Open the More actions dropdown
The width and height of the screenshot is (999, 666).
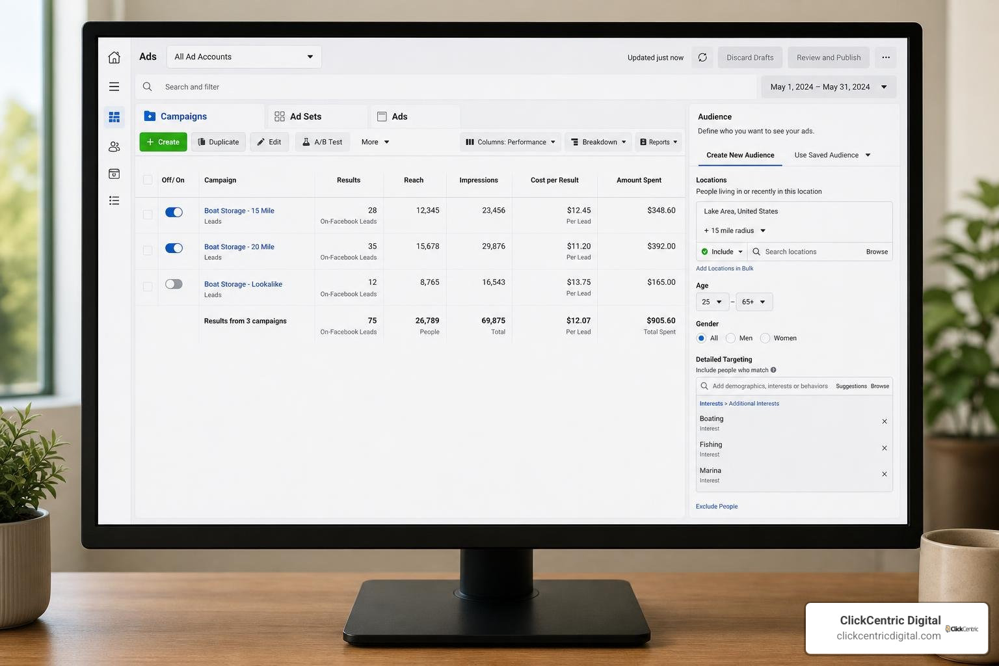click(375, 142)
